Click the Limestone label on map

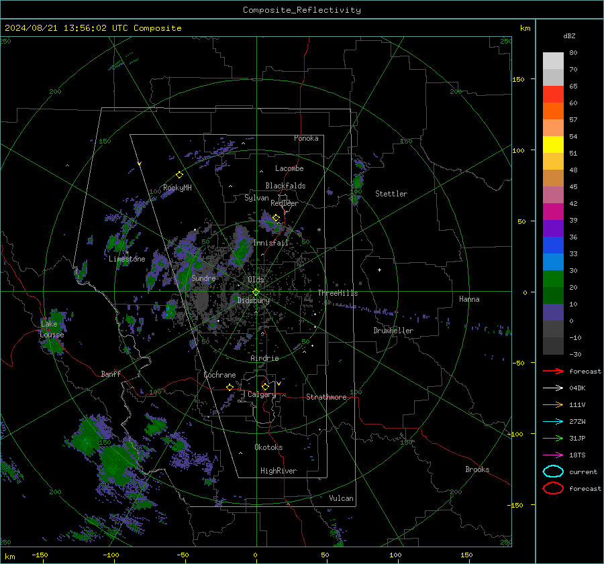tap(127, 259)
